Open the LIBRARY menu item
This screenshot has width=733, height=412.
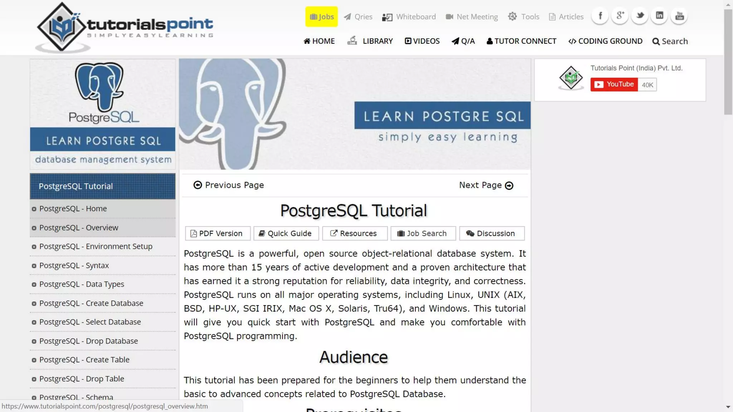pos(370,41)
